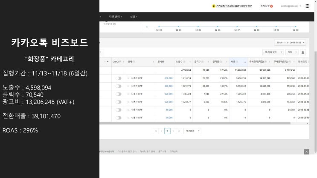Screen dimensions: 317x178
Task: Go to next page arrow
Action: tap(173, 131)
